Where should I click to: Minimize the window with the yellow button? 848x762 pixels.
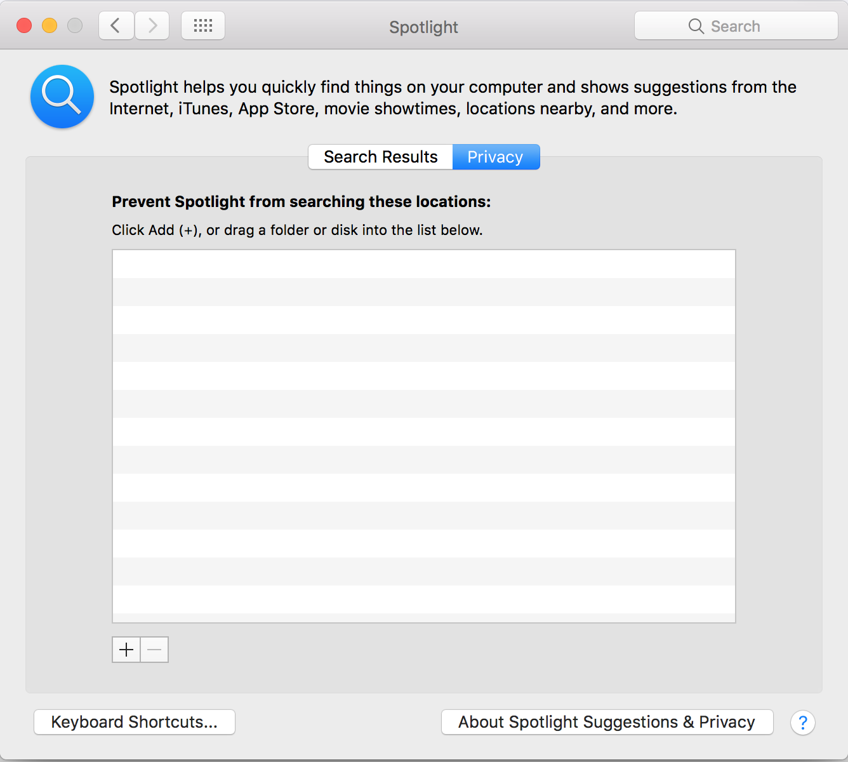point(50,25)
